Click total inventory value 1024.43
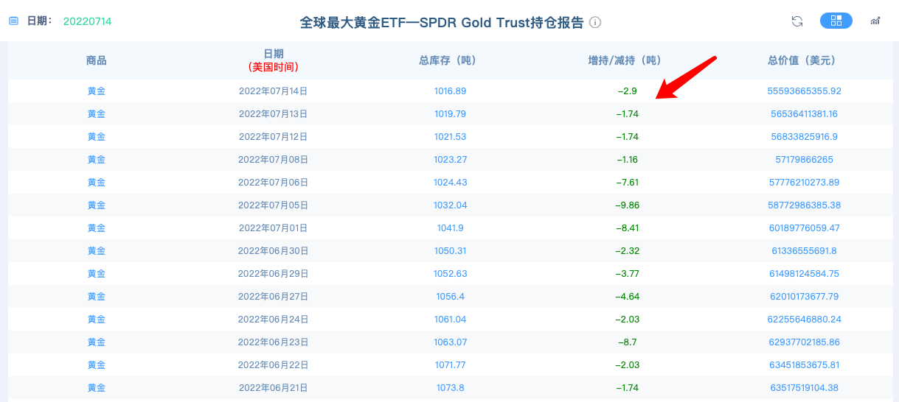The image size is (899, 402). pyautogui.click(x=450, y=183)
